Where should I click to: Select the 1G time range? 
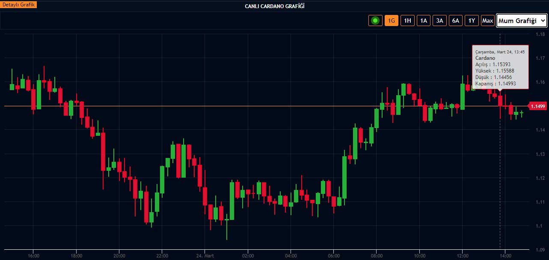(392, 20)
